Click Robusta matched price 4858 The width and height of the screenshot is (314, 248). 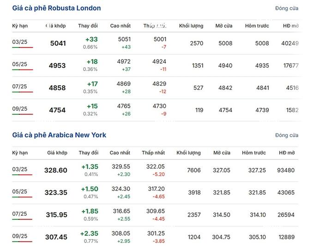(x=57, y=88)
